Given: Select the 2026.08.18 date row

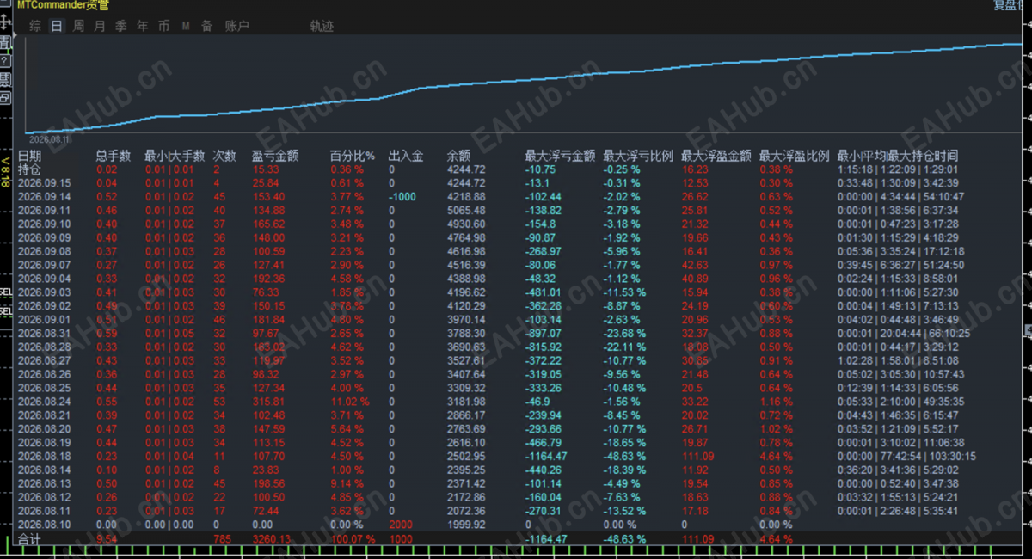Looking at the screenshot, I should (44, 457).
